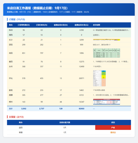Click the 5天 value for 益阳
Viewport: 138px width, 143px height.
click(65, 128)
